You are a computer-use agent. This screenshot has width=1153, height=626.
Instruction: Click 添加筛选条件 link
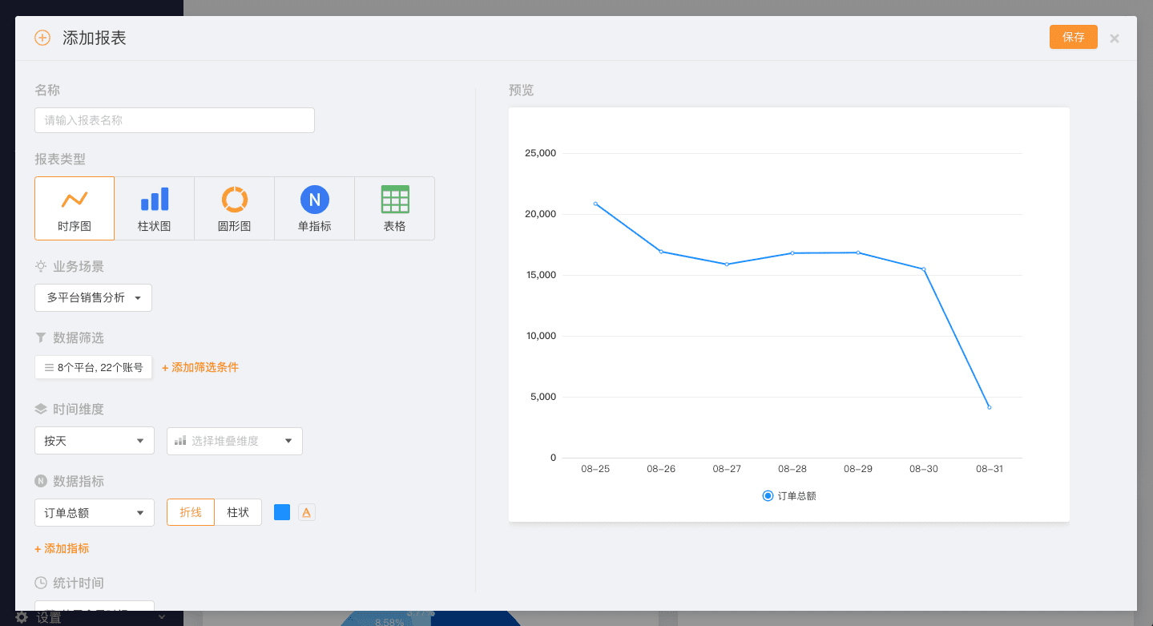coord(200,367)
